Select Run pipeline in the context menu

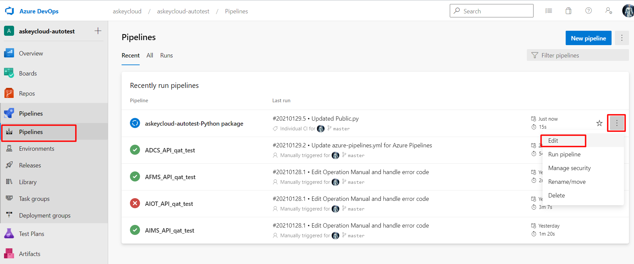[x=564, y=154]
